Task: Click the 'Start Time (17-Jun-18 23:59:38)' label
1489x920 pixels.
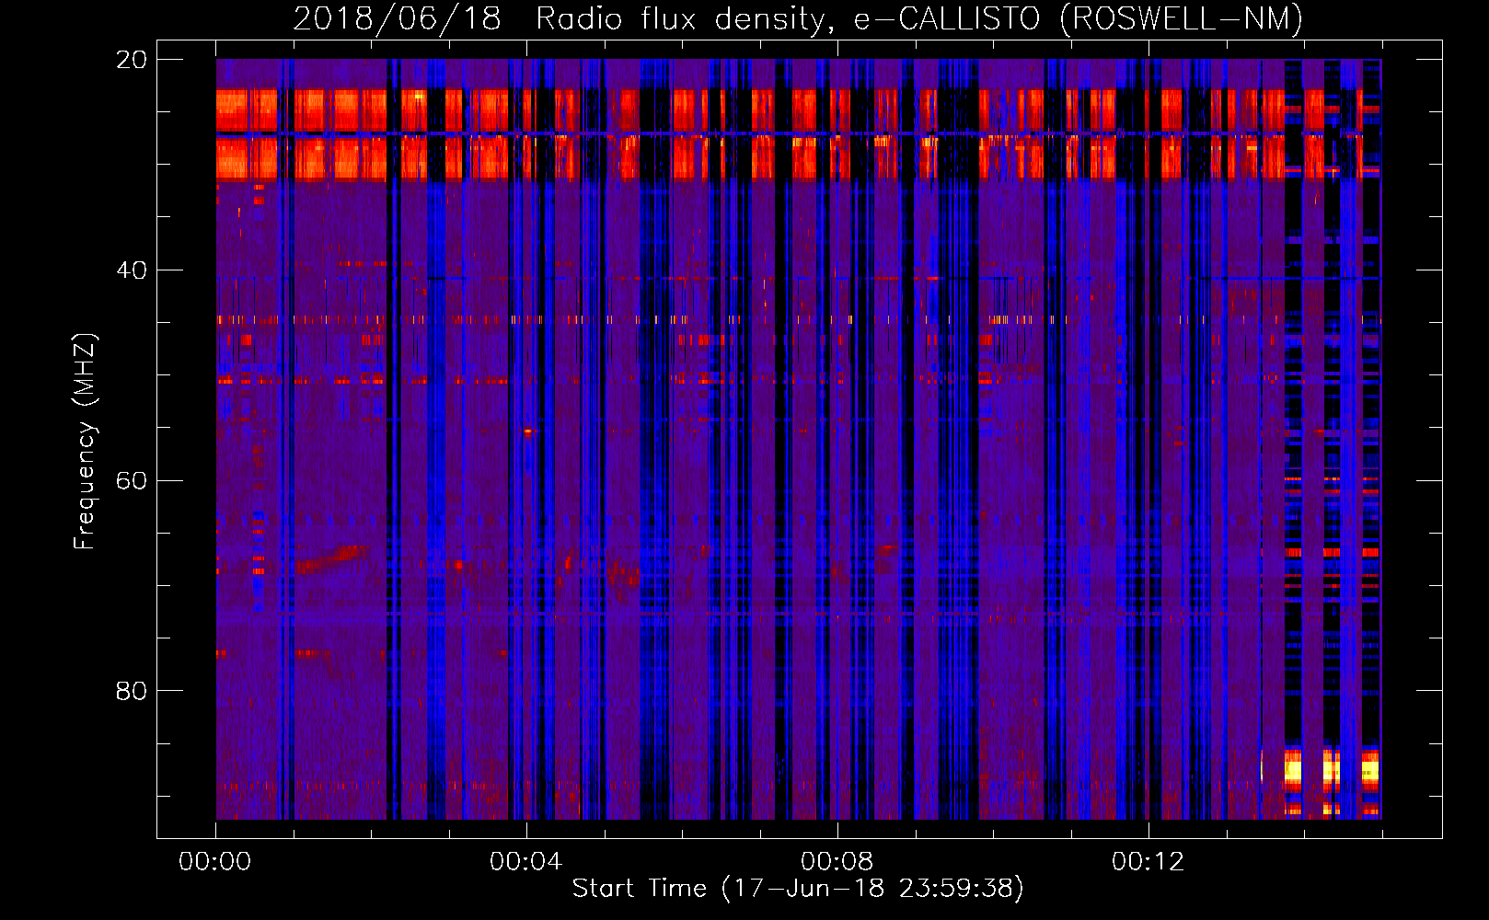Action: point(798,889)
